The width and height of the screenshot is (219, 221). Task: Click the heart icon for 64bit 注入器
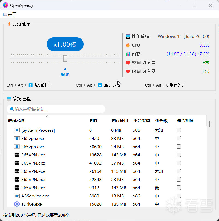(x=128, y=71)
